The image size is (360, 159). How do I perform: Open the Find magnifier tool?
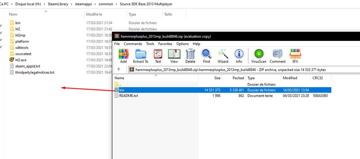pos(206,56)
